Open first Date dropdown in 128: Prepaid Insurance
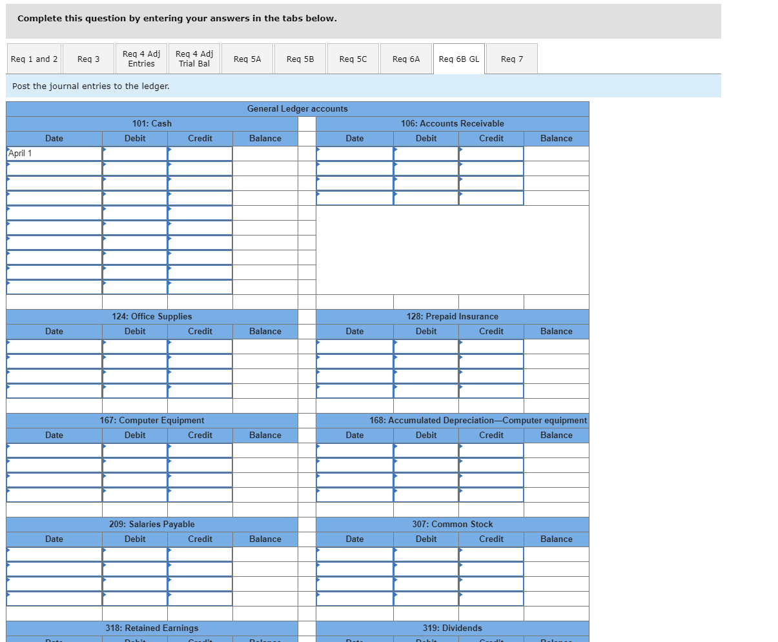Viewport: 778px width, 642px height. click(x=354, y=346)
